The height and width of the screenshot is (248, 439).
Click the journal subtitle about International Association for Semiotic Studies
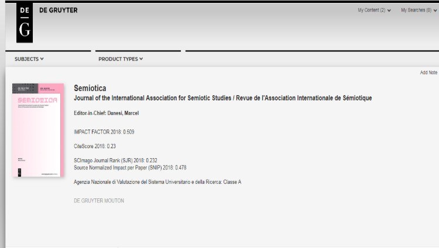(x=222, y=98)
